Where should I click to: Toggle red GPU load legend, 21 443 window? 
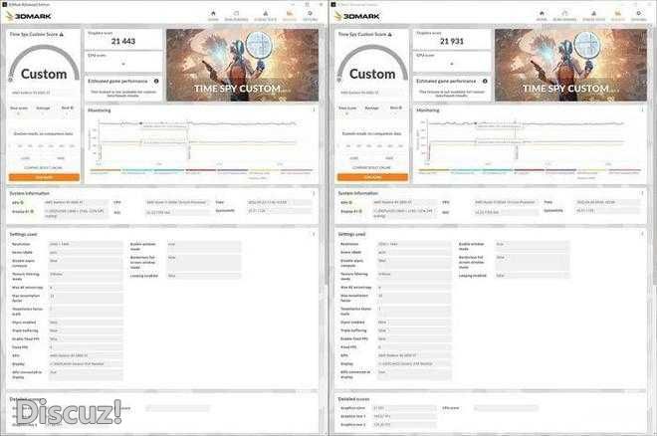point(200,172)
